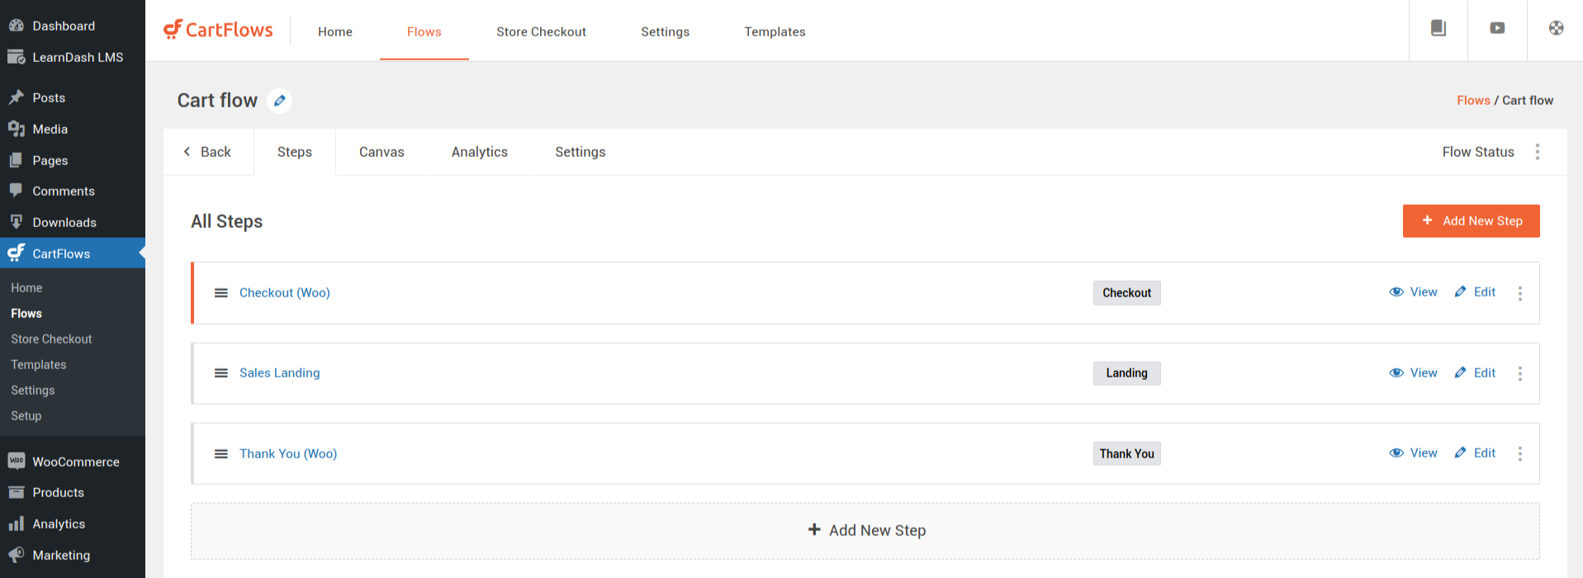
Task: Open the video tutorials icon
Action: (x=1497, y=28)
